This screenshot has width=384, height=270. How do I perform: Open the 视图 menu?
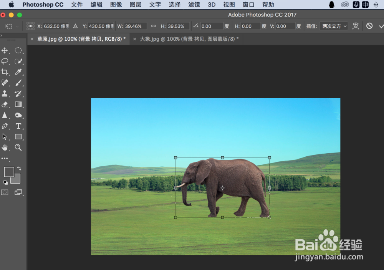[229, 5]
